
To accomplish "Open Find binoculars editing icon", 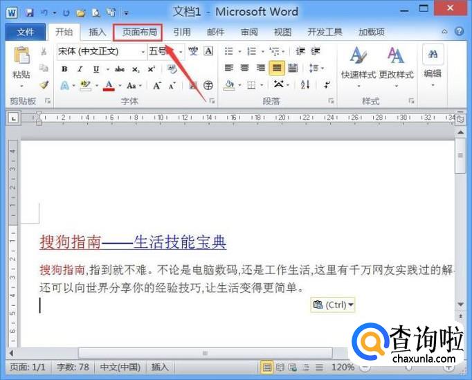I will [433, 54].
